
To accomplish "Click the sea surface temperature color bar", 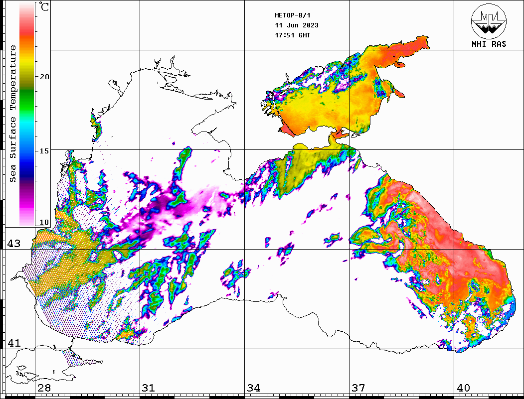I will [27, 115].
